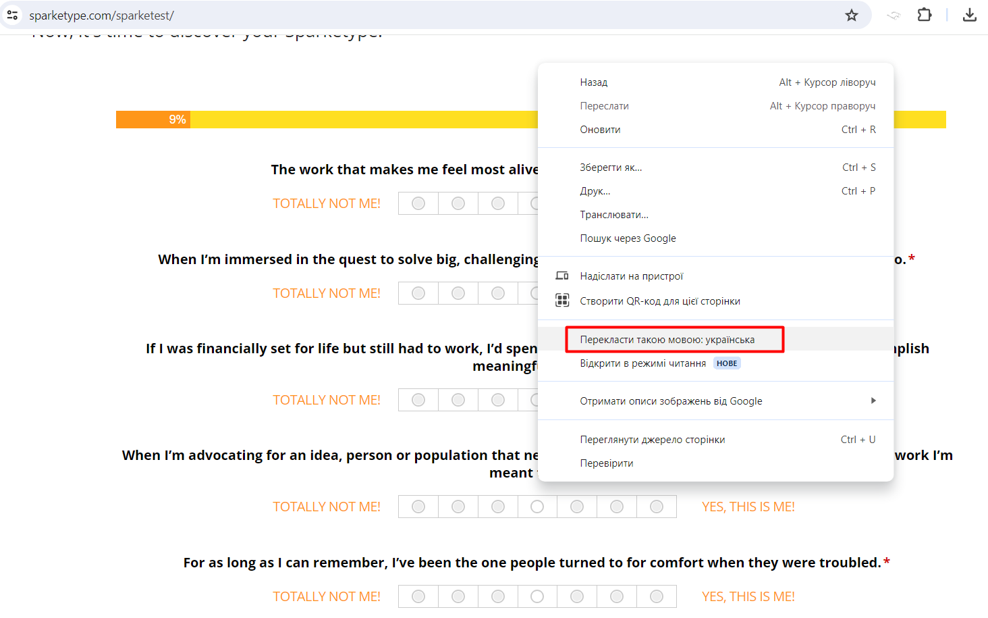
Task: Choose rightmost radio under the advocating question
Action: pos(657,507)
